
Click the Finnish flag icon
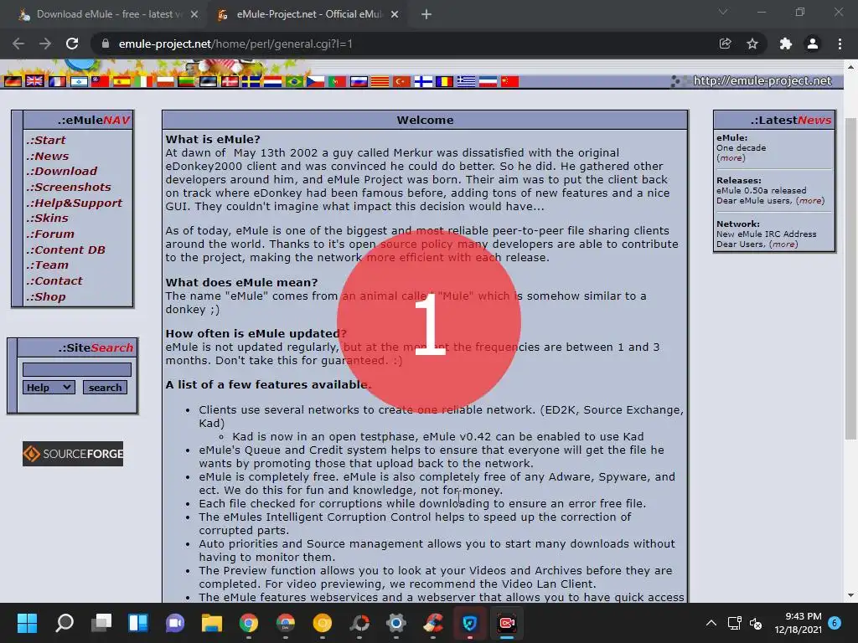(423, 81)
